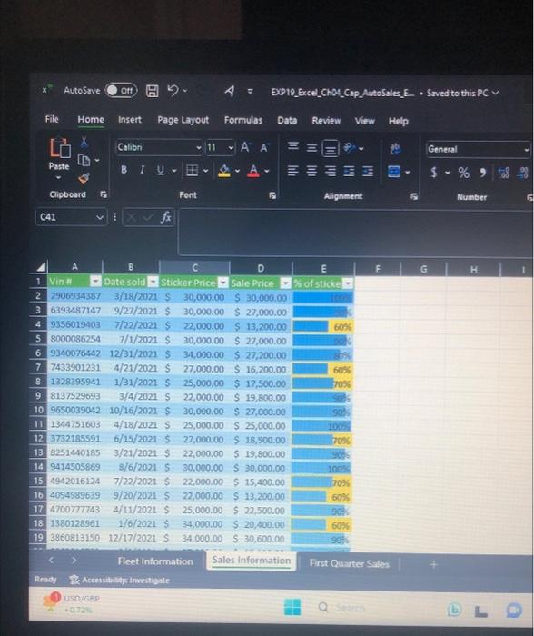
Task: Click the Borders icon
Action: click(x=192, y=171)
